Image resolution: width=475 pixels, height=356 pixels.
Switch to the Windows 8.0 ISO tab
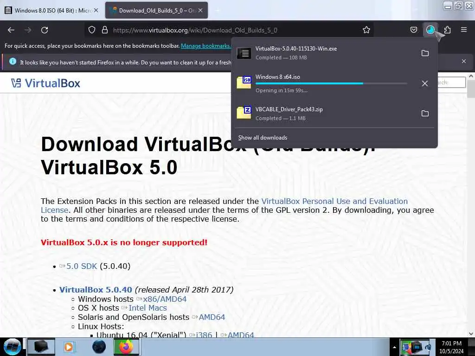(52, 10)
